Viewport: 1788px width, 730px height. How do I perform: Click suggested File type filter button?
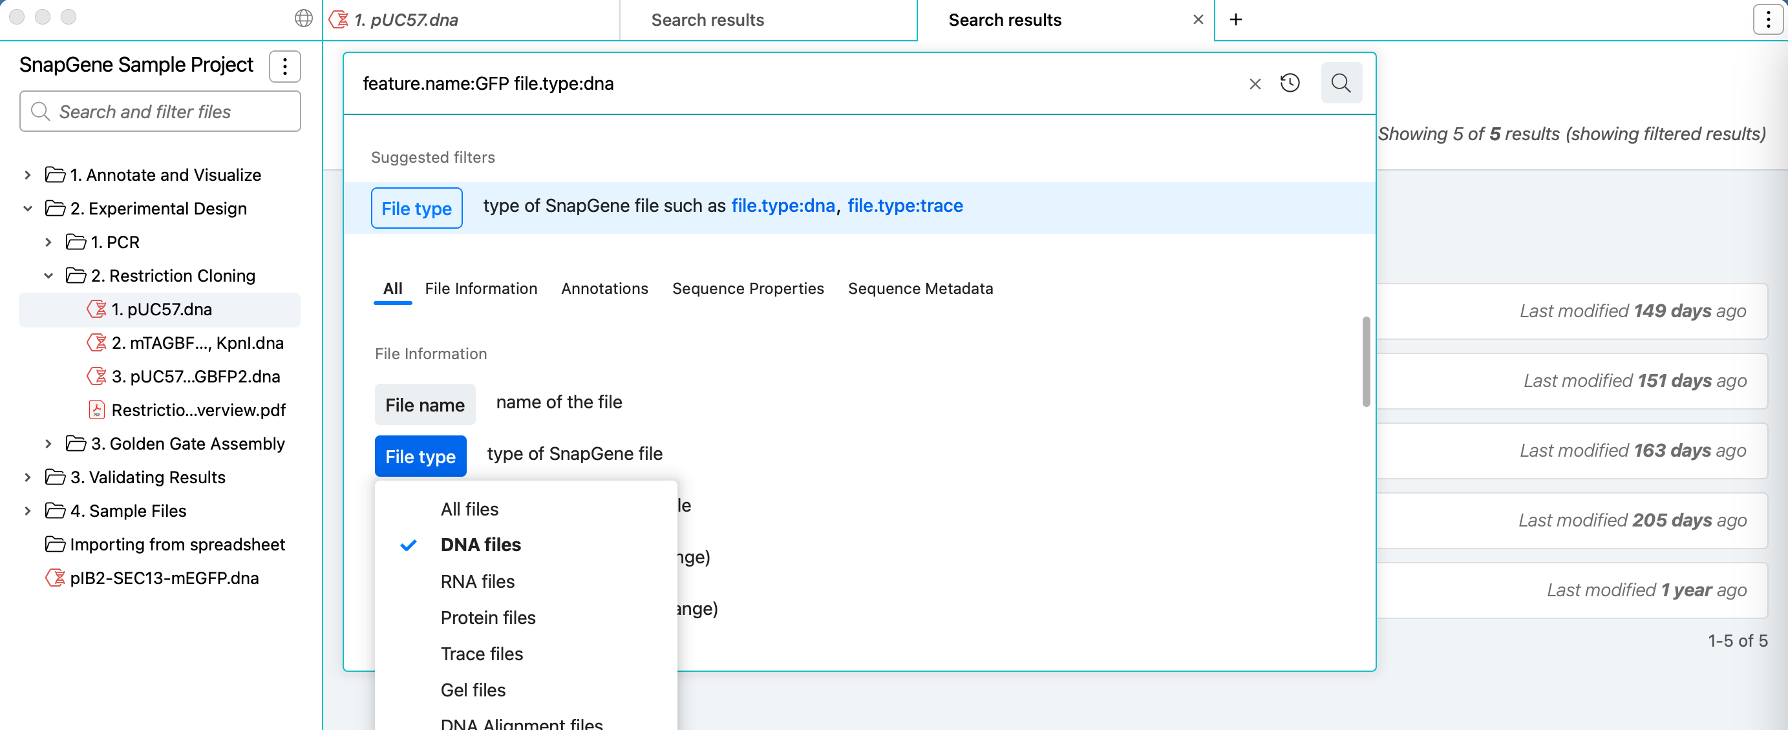point(416,208)
